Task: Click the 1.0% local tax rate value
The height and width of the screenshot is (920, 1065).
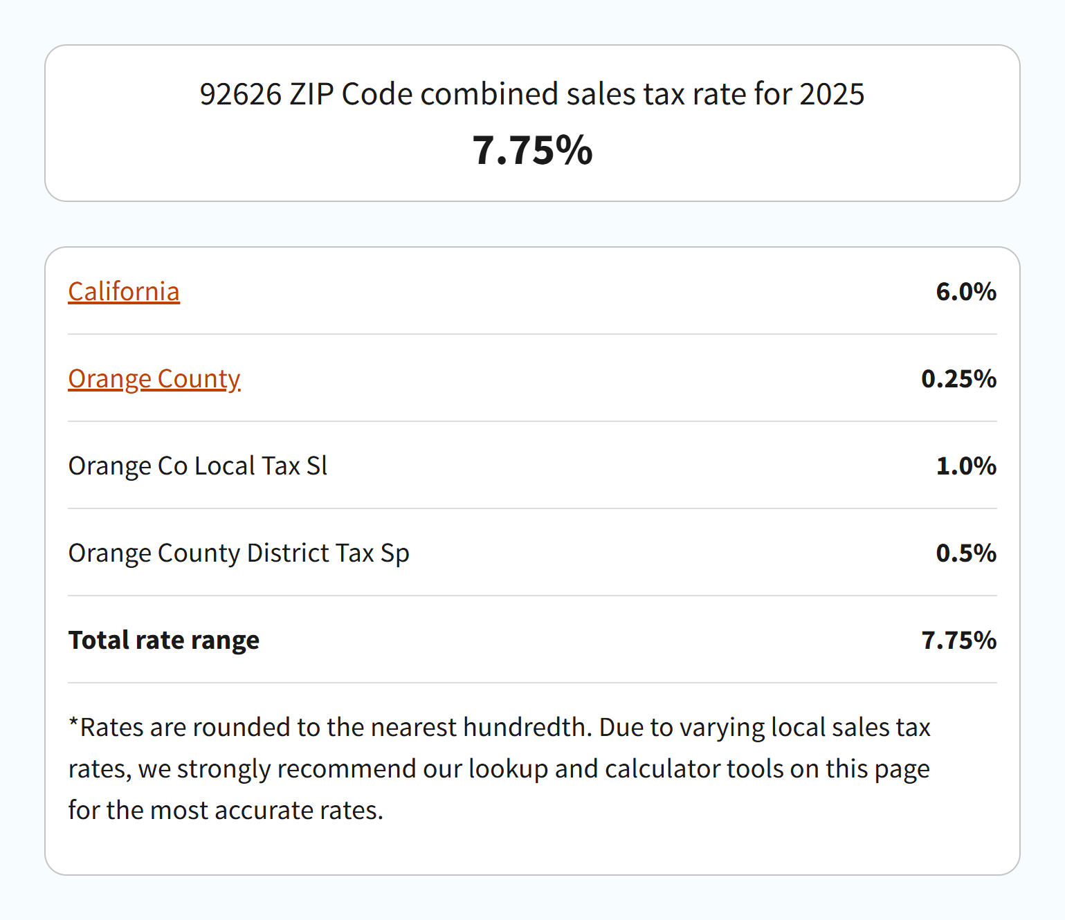Action: (966, 466)
